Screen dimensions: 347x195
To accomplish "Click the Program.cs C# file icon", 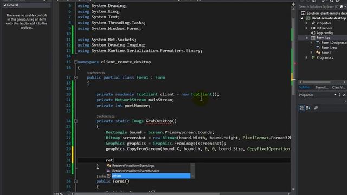I will coord(313,57).
